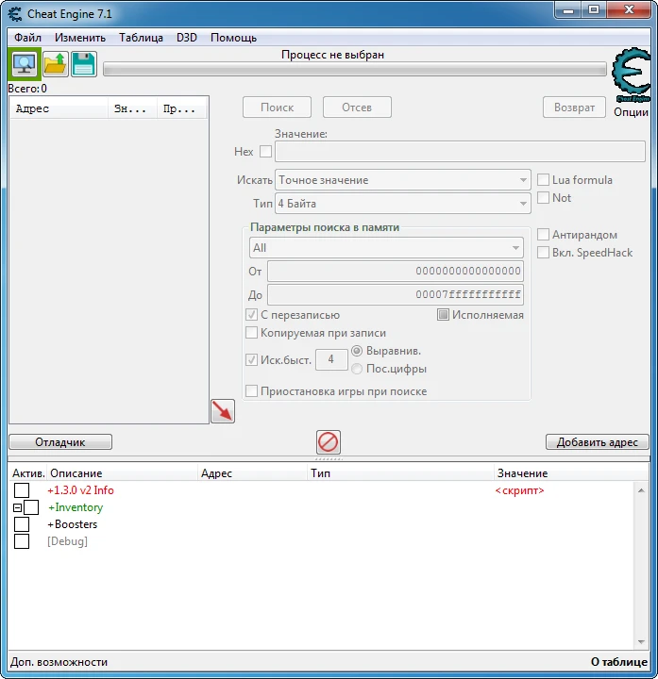Toggle С перезаписью checkbox
This screenshot has width=658, height=679.
point(251,315)
